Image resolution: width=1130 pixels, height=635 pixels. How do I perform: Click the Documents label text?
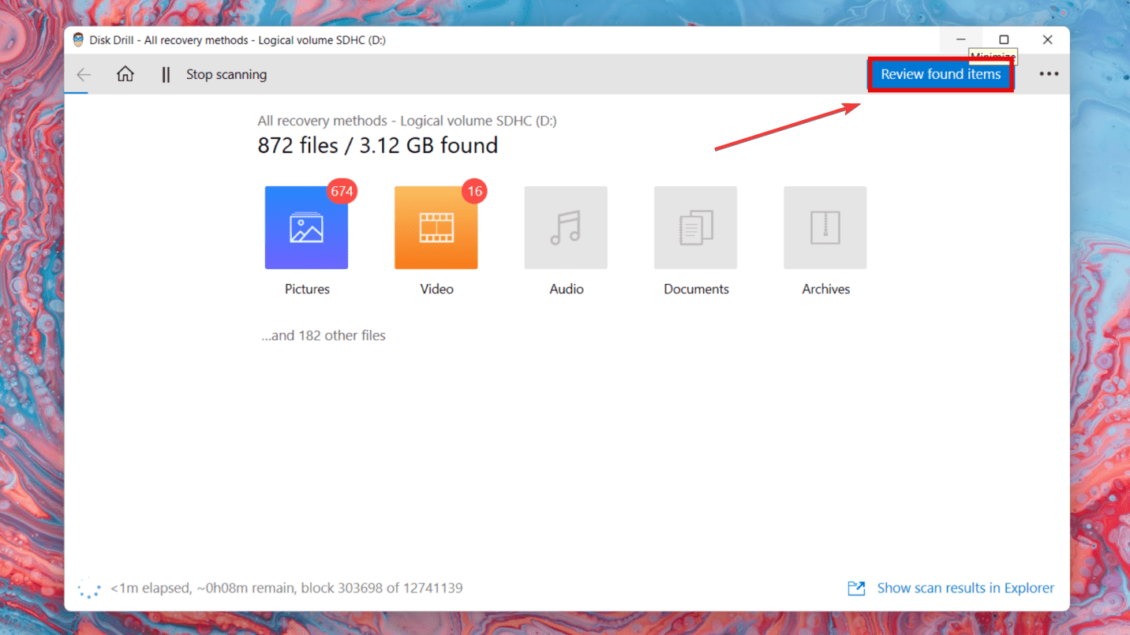696,289
